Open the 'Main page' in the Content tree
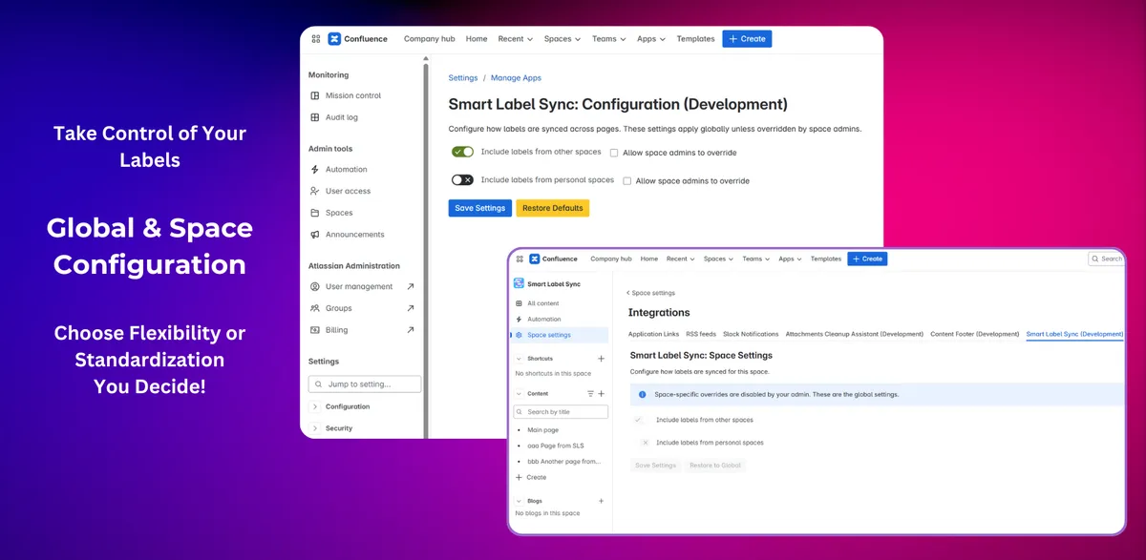Viewport: 1146px width, 560px height. coord(543,430)
